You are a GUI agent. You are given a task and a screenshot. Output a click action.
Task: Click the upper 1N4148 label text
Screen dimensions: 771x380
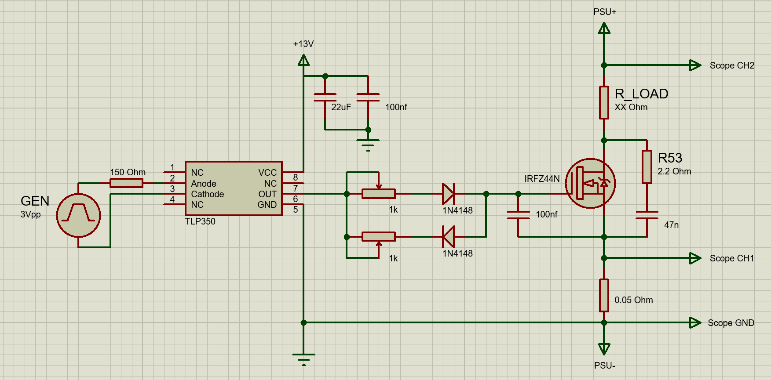click(457, 210)
